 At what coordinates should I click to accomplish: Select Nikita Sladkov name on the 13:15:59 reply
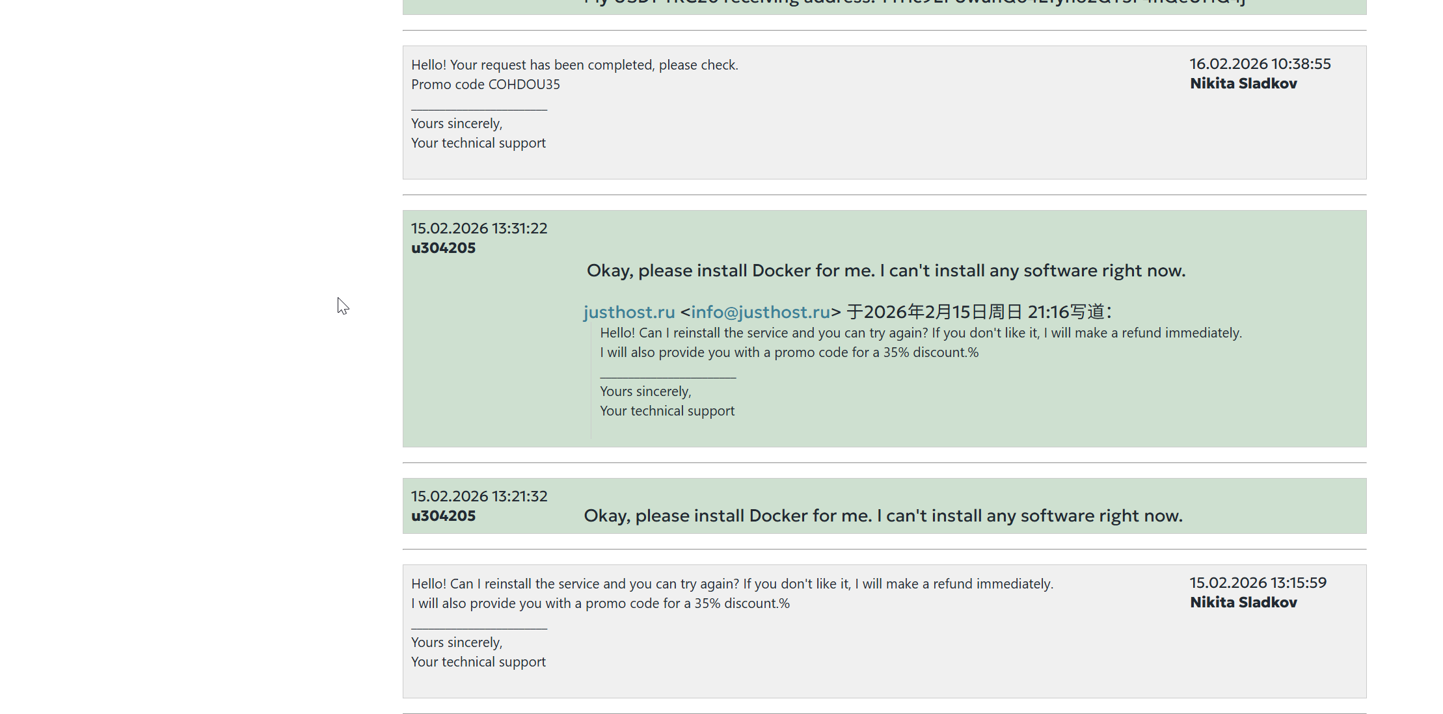click(x=1243, y=602)
